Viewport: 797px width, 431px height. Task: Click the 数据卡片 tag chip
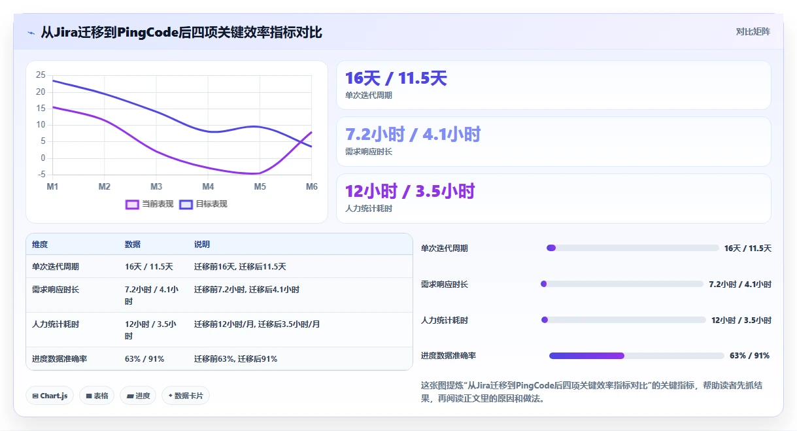coord(186,396)
